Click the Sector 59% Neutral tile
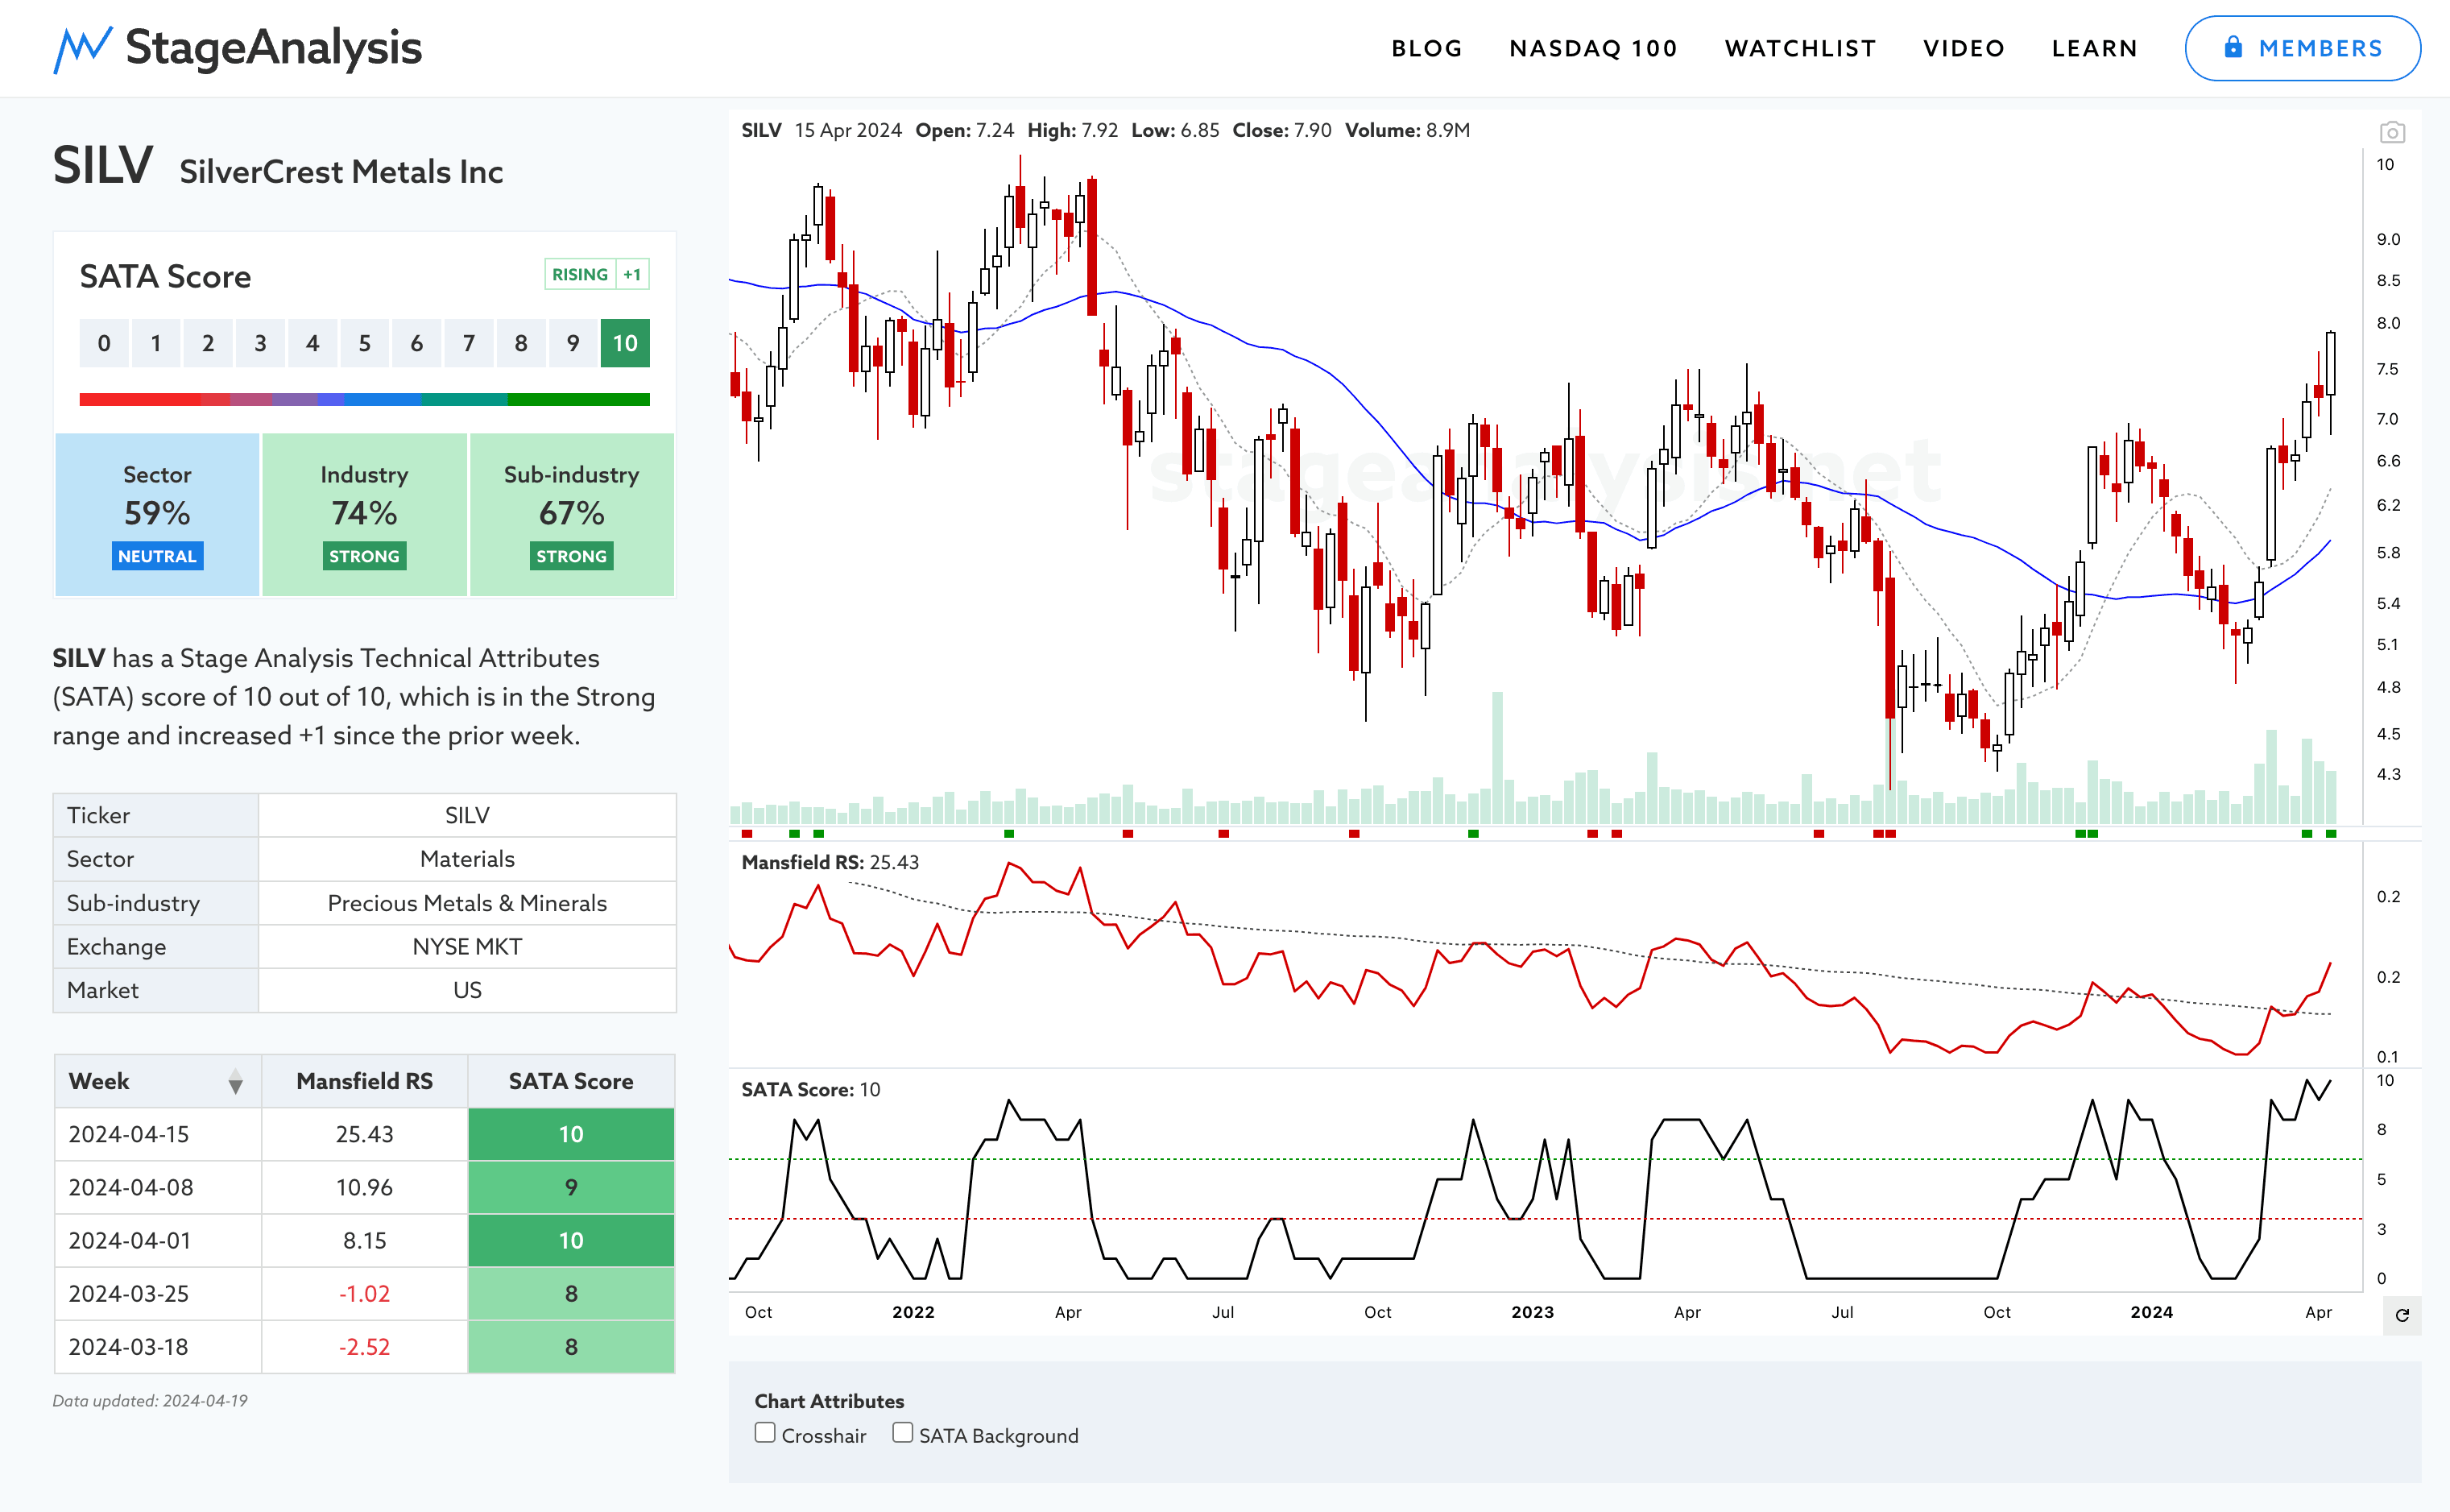This screenshot has width=2450, height=1512. [x=157, y=515]
